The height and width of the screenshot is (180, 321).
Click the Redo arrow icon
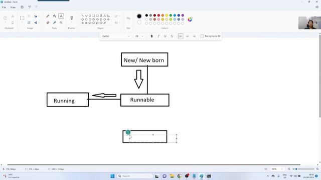pos(36,7)
